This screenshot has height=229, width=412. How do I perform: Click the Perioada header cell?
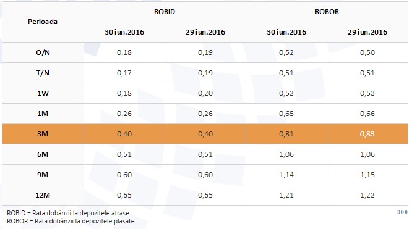pos(43,22)
